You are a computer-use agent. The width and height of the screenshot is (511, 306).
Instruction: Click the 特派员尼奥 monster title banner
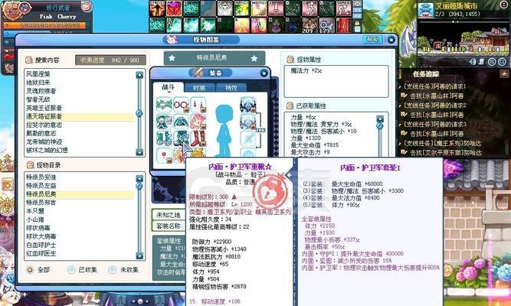(214, 58)
